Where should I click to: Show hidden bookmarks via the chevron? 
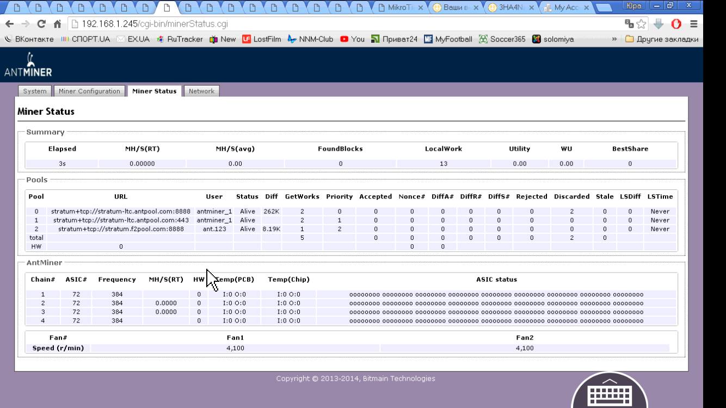(614, 39)
